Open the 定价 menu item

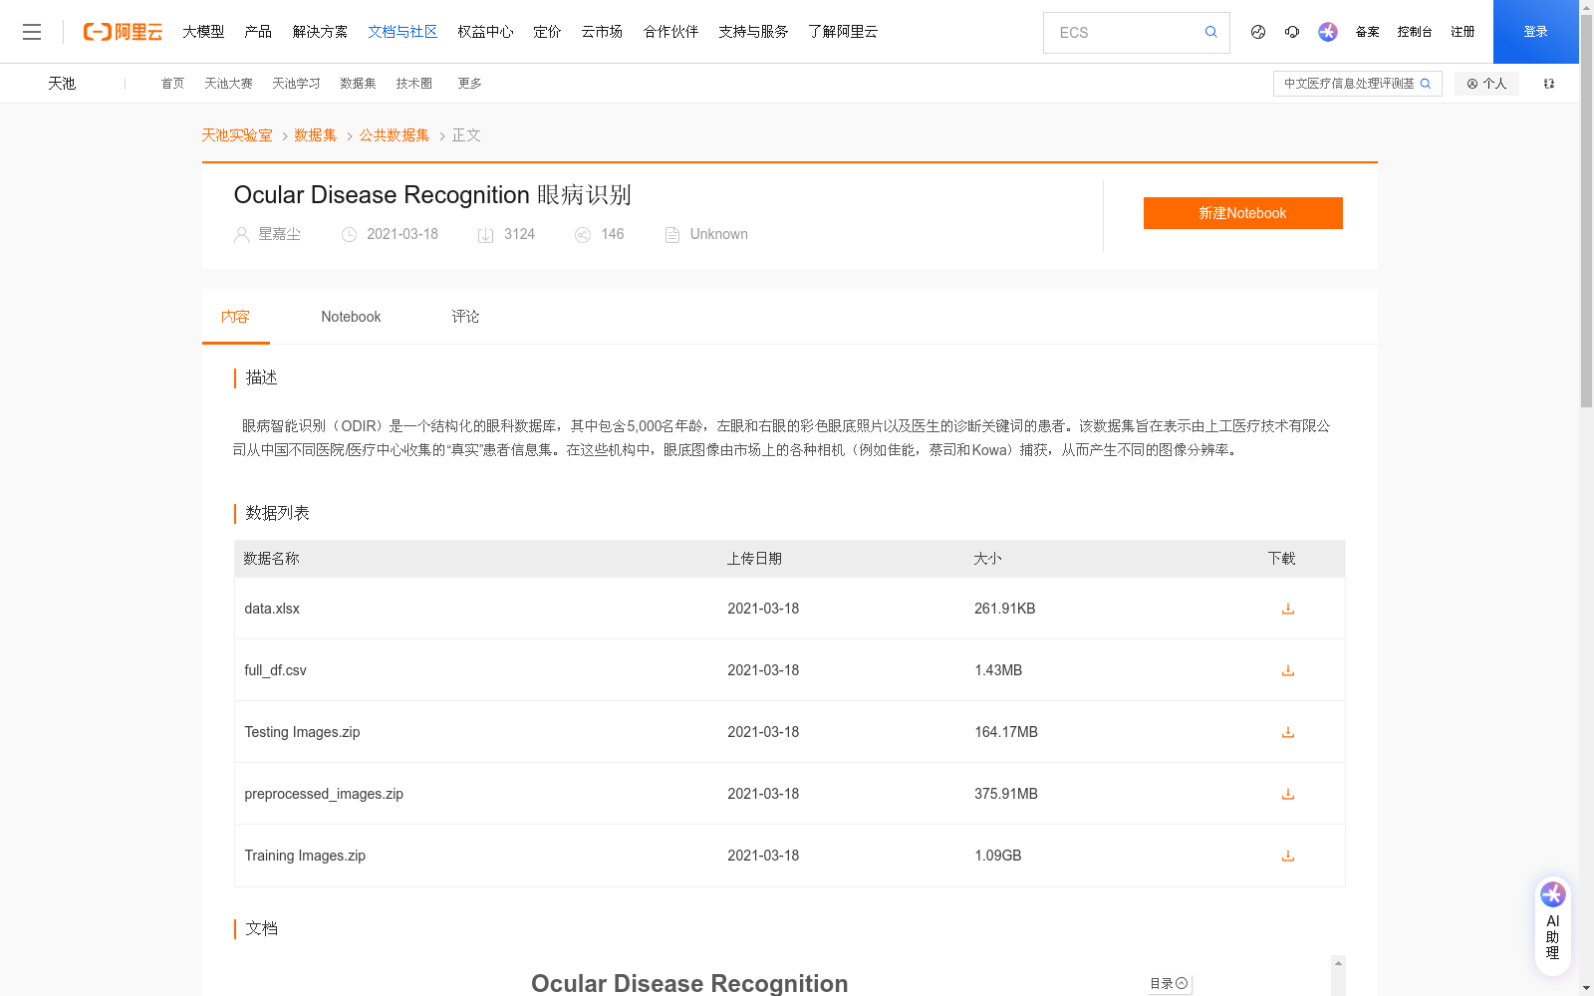pos(547,32)
